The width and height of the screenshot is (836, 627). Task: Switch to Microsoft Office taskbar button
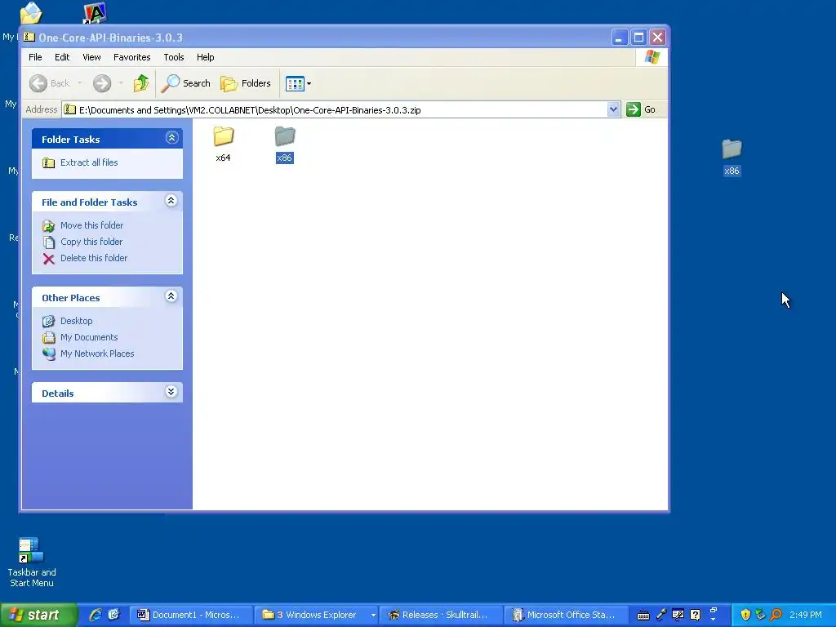click(565, 615)
